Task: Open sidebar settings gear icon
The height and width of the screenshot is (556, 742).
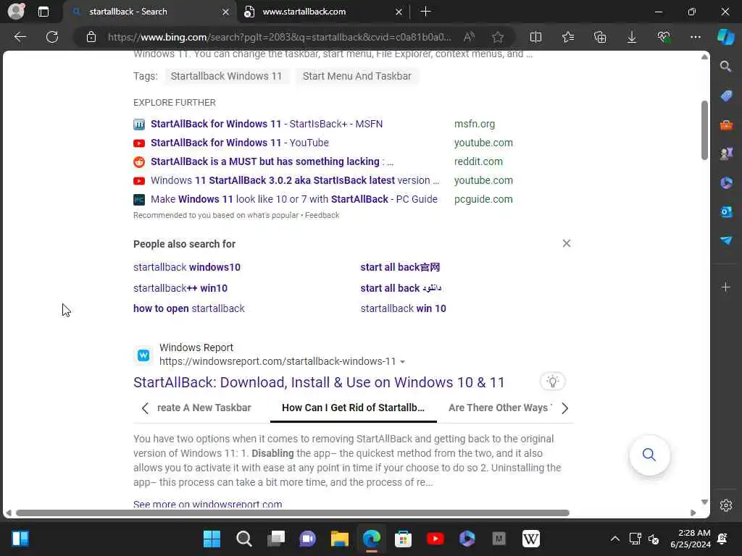Action: [726, 505]
